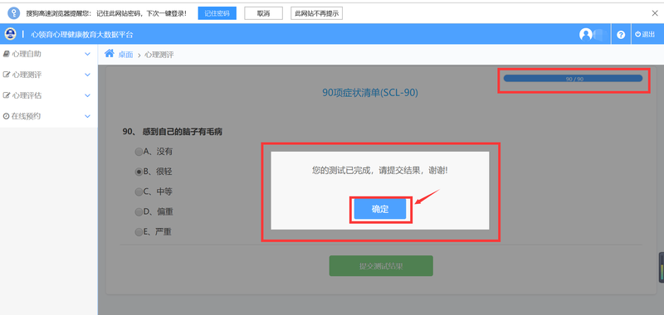
Task: Click question text 感到自己的脑子有毛病
Action: 183,132
